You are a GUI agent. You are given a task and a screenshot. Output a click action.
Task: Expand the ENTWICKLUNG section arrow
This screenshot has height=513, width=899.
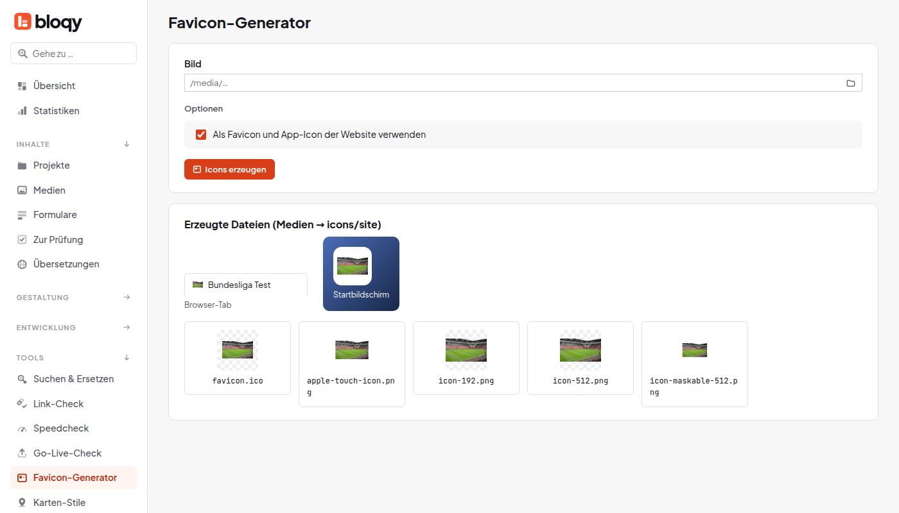pyautogui.click(x=127, y=328)
